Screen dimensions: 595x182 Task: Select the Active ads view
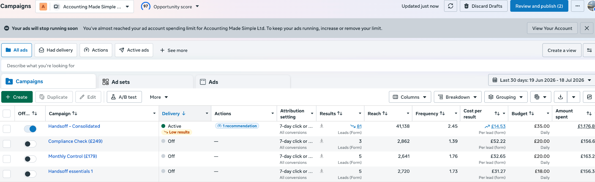tap(134, 50)
